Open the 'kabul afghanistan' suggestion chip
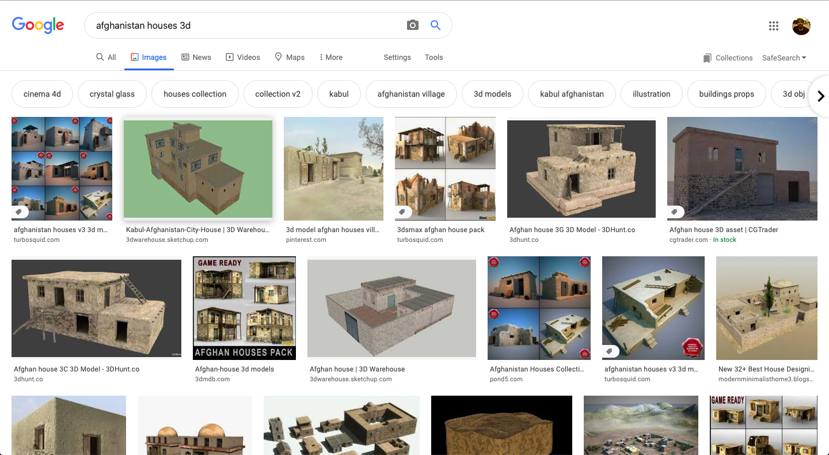The image size is (829, 455). (572, 94)
